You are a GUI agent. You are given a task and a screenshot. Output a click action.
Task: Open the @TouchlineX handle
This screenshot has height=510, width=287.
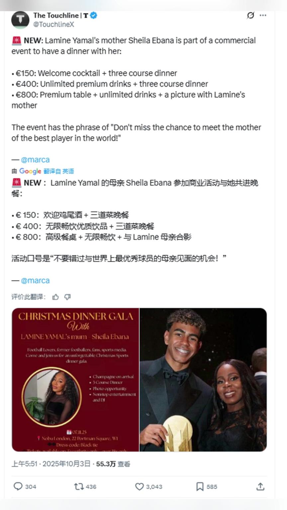point(53,25)
